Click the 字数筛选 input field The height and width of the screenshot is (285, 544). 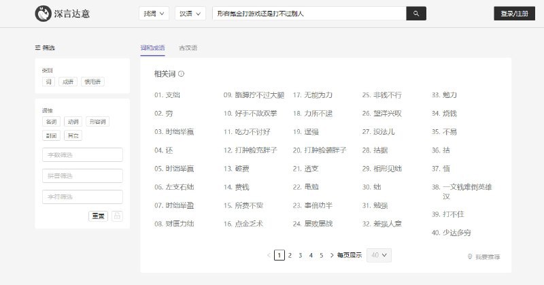coord(82,154)
